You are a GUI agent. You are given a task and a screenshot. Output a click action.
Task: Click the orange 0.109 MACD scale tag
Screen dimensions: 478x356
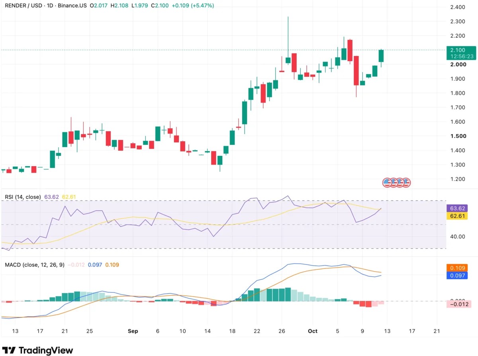tap(456, 268)
